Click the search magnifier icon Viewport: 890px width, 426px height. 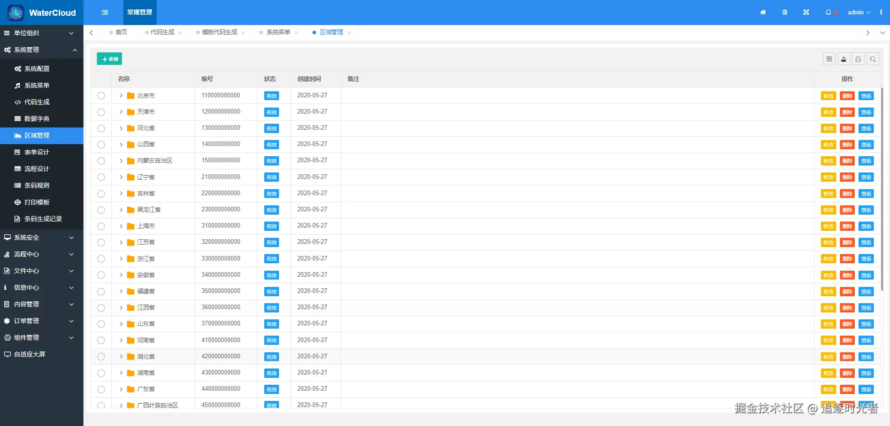(x=873, y=59)
